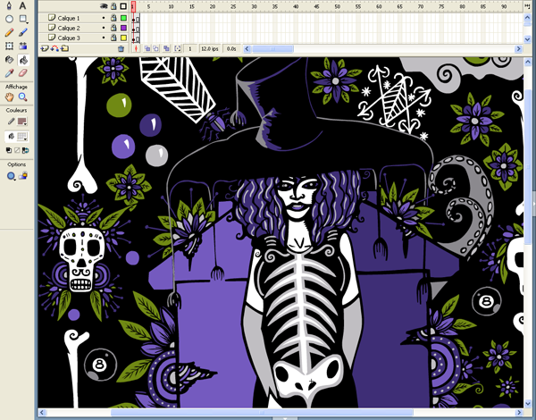The height and width of the screenshot is (420, 536).
Task: Show all layers as outlines header icon
Action: 122,6
